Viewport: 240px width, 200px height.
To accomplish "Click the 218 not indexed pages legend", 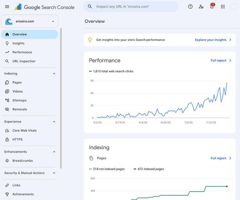I will tap(107, 169).
